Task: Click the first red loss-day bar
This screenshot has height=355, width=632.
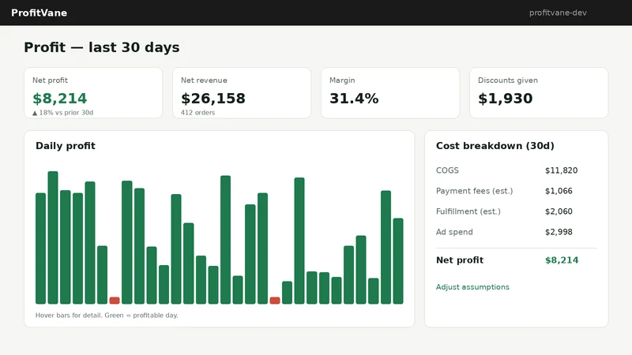Action: click(x=115, y=301)
